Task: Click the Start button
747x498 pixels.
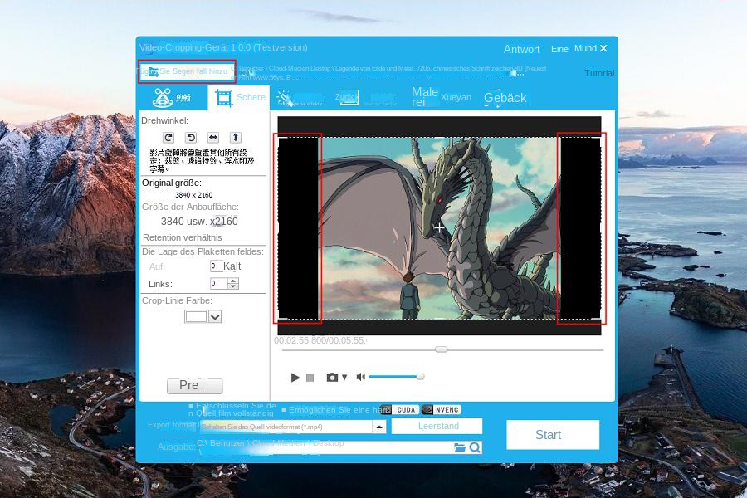Action: tap(553, 435)
